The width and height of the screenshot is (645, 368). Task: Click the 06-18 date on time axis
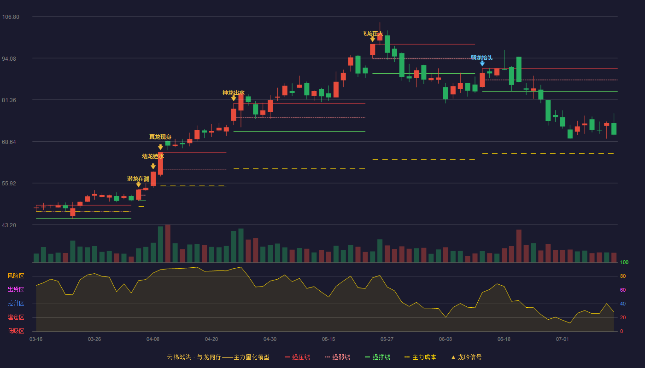point(504,339)
